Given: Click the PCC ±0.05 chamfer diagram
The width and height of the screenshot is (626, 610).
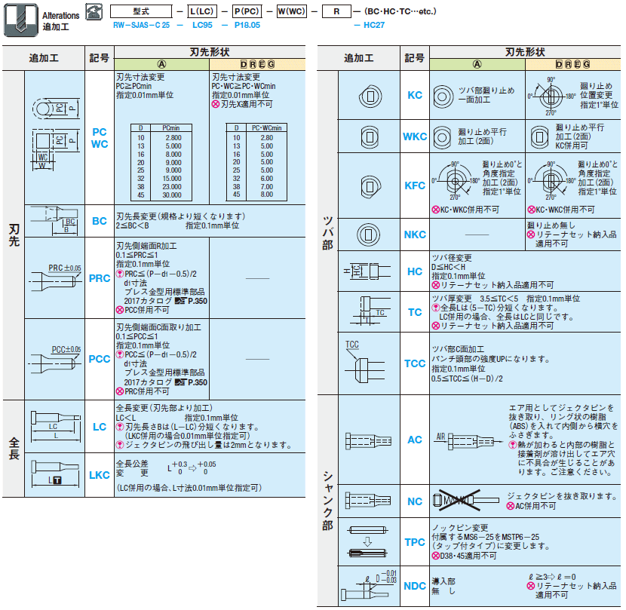Looking at the screenshot, I should point(55,358).
